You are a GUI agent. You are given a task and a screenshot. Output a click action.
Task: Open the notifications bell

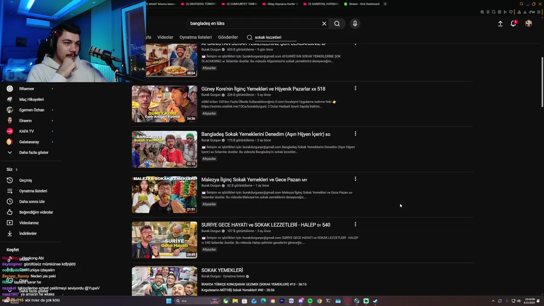[x=513, y=23]
